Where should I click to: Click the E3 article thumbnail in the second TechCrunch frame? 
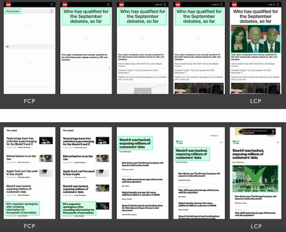103,206
